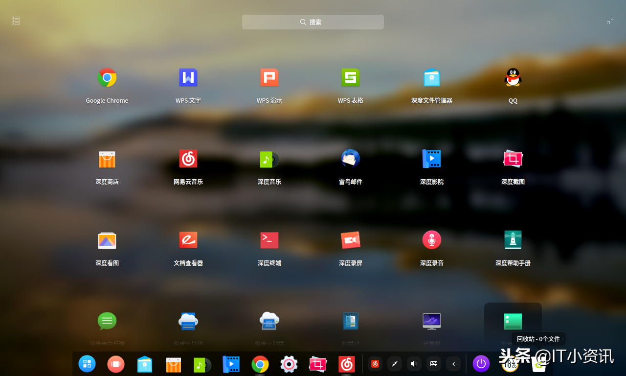
Task: Open file manager from the dock
Action: click(x=145, y=364)
